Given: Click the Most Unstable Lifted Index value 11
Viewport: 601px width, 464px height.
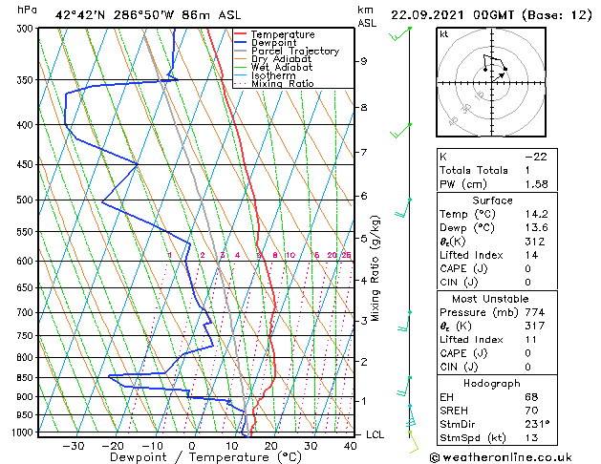Looking at the screenshot, I should 530,340.
